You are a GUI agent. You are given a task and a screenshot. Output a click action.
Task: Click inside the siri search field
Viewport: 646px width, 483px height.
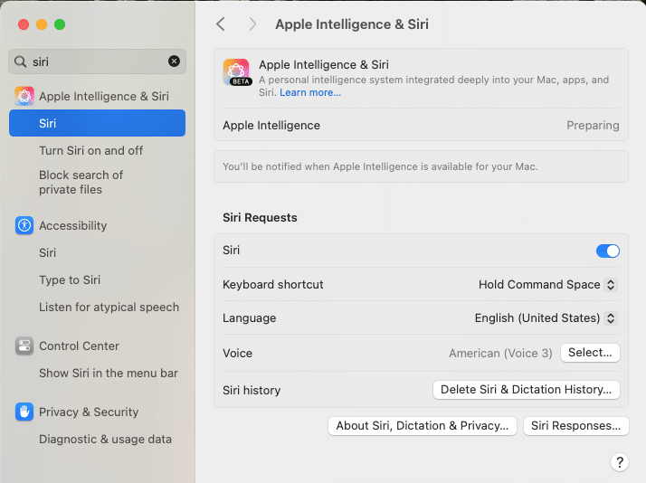point(97,62)
